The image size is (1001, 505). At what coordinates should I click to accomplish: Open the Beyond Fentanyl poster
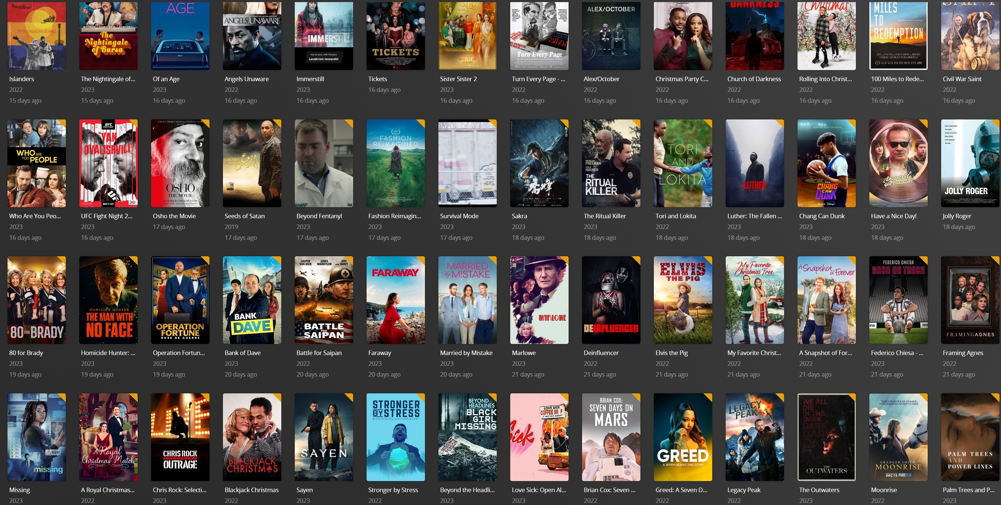pyautogui.click(x=324, y=163)
